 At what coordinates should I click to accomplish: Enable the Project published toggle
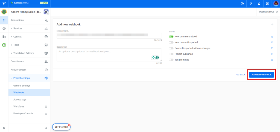(171, 54)
